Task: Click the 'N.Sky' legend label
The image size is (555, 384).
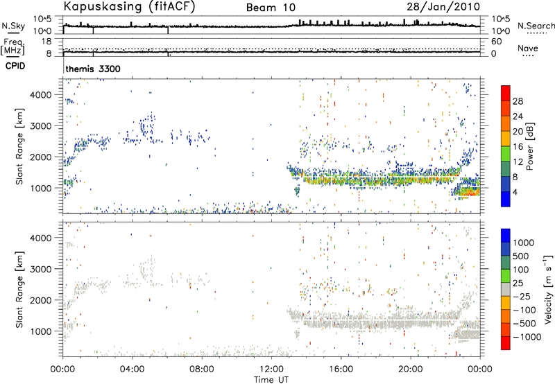Action: [13, 26]
